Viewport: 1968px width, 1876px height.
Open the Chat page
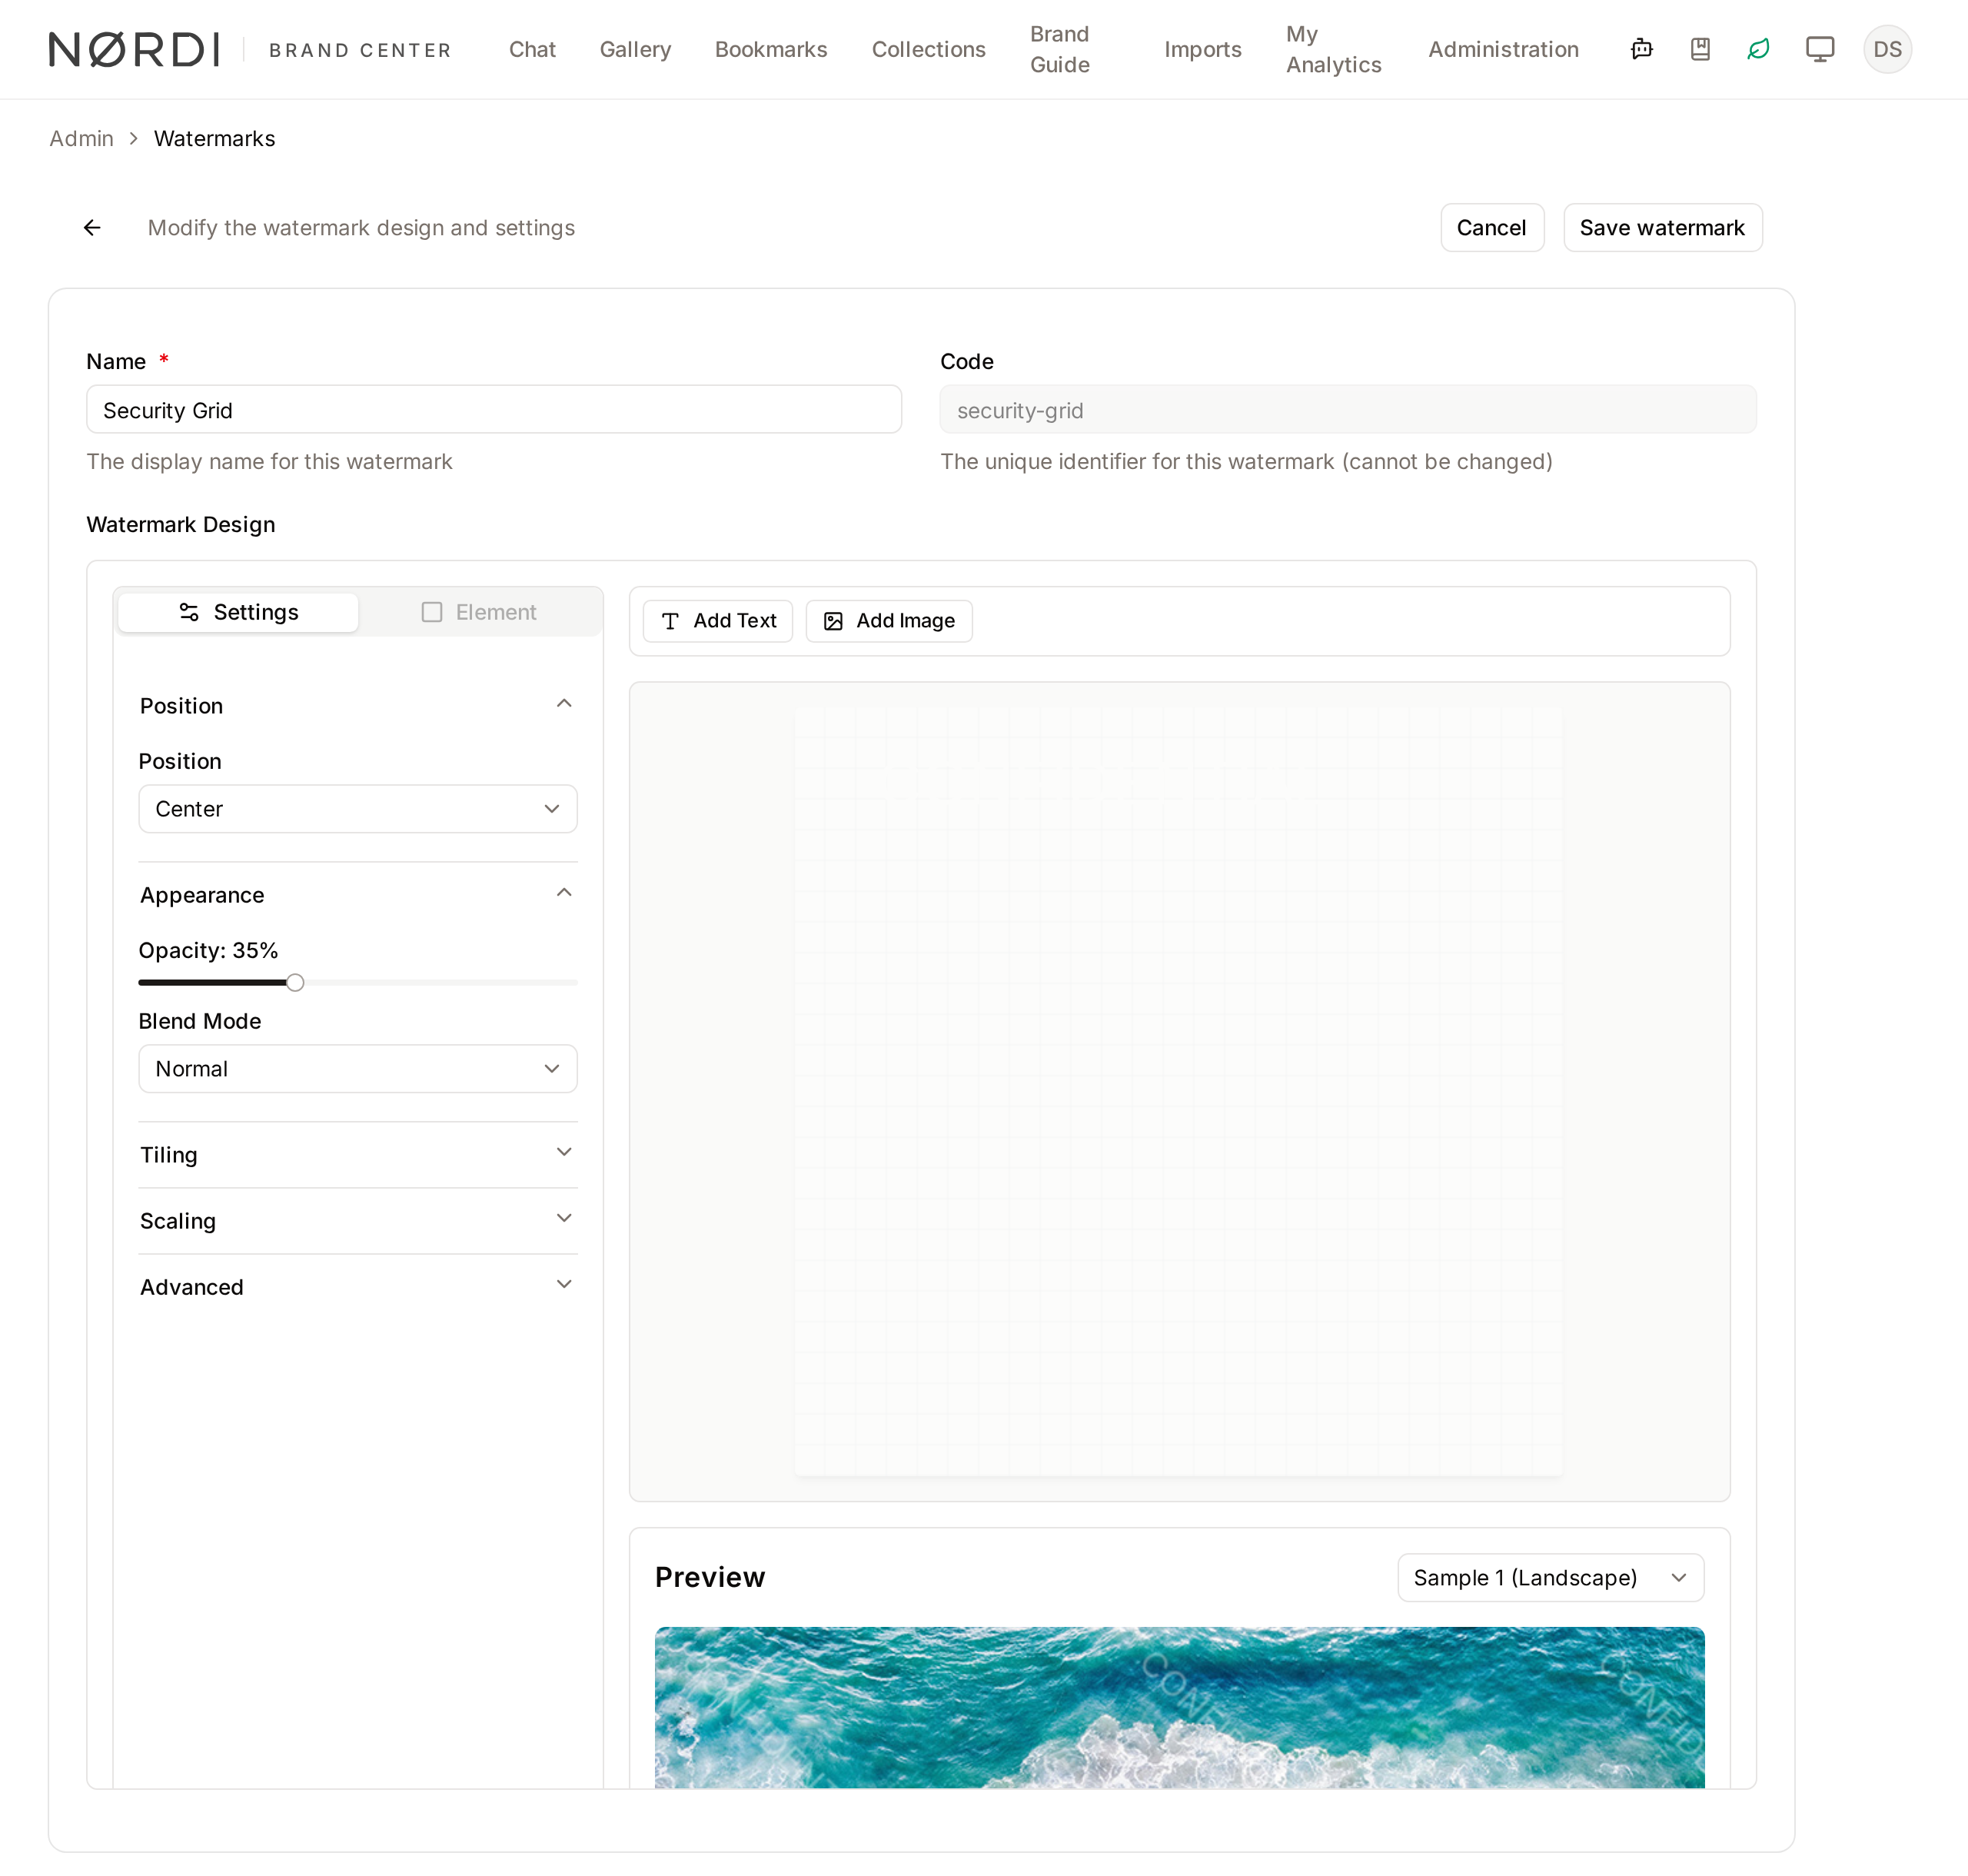532,49
